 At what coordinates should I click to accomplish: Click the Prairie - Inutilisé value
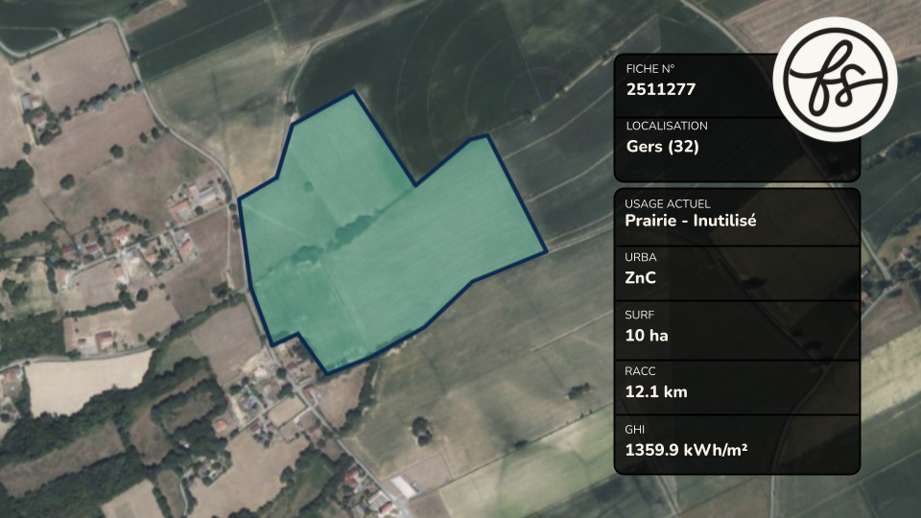[690, 221]
